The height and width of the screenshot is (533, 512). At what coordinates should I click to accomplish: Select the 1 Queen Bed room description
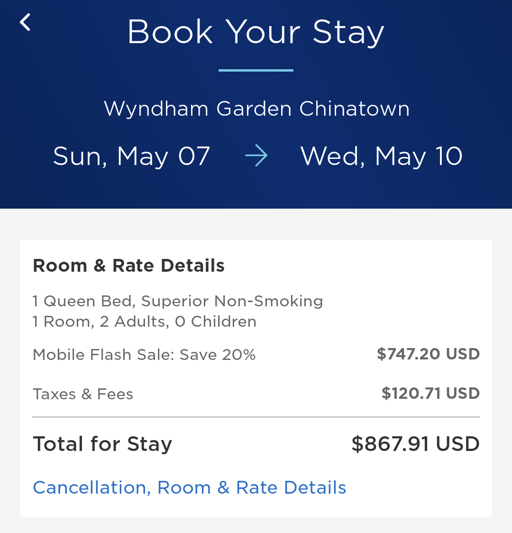178,301
